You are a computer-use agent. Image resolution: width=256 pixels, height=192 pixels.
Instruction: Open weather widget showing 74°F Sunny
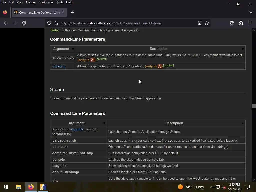pos(191,187)
